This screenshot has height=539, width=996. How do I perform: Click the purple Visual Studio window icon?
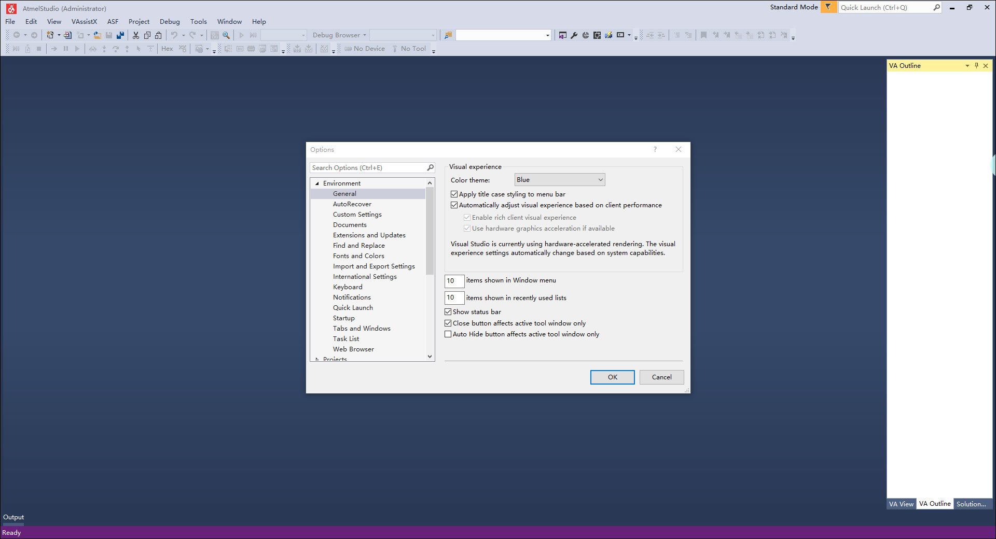point(562,35)
